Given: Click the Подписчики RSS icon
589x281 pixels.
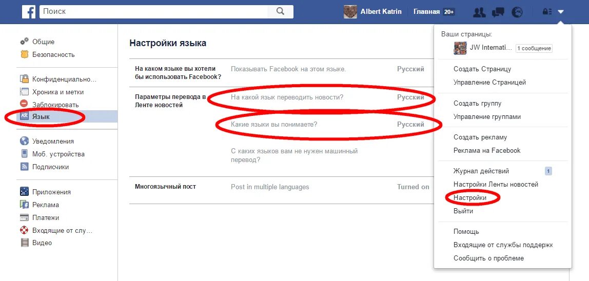Looking at the screenshot, I should (25, 167).
